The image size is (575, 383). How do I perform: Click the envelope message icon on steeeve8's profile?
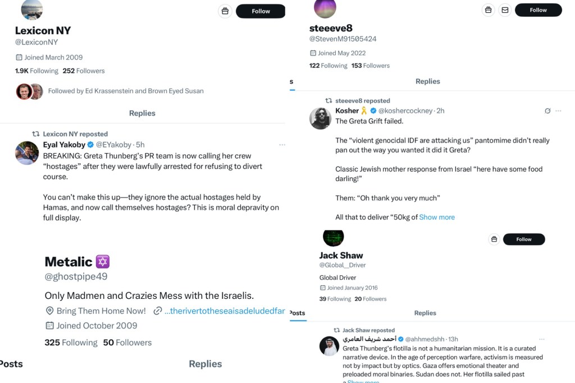coord(504,10)
